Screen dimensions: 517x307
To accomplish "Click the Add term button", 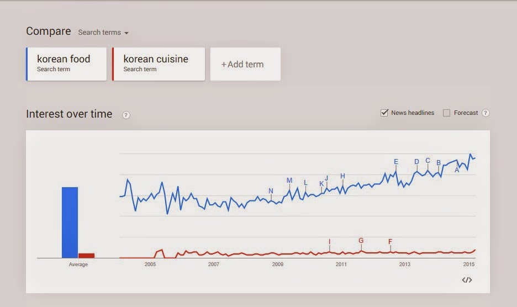I will pyautogui.click(x=245, y=64).
